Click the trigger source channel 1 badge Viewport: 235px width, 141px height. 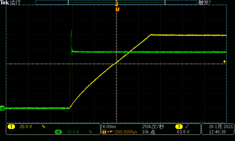[x=179, y=127]
